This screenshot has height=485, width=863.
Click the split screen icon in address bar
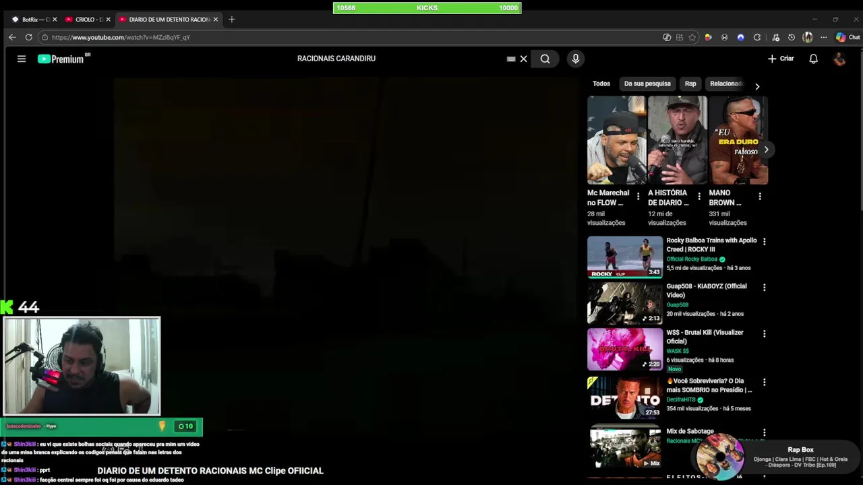click(x=667, y=37)
